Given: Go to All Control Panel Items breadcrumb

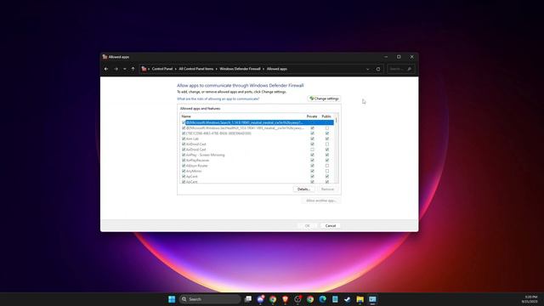Looking at the screenshot, I should pyautogui.click(x=196, y=69).
